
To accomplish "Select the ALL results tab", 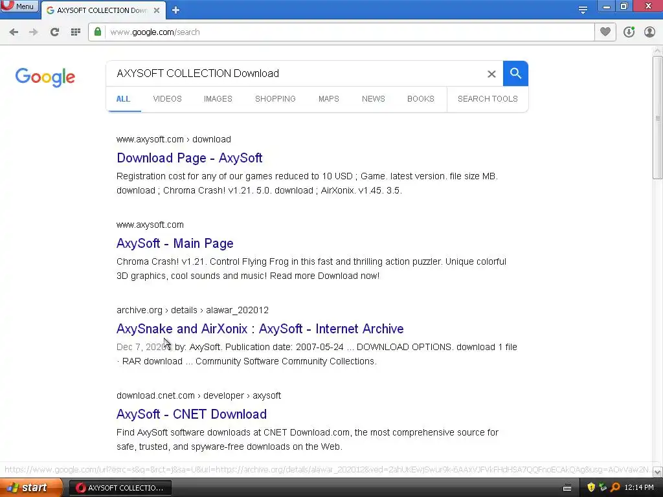I will coord(123,99).
